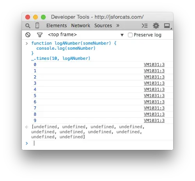
Task: Open VM1031:3 link for output 5
Action: 154,96
